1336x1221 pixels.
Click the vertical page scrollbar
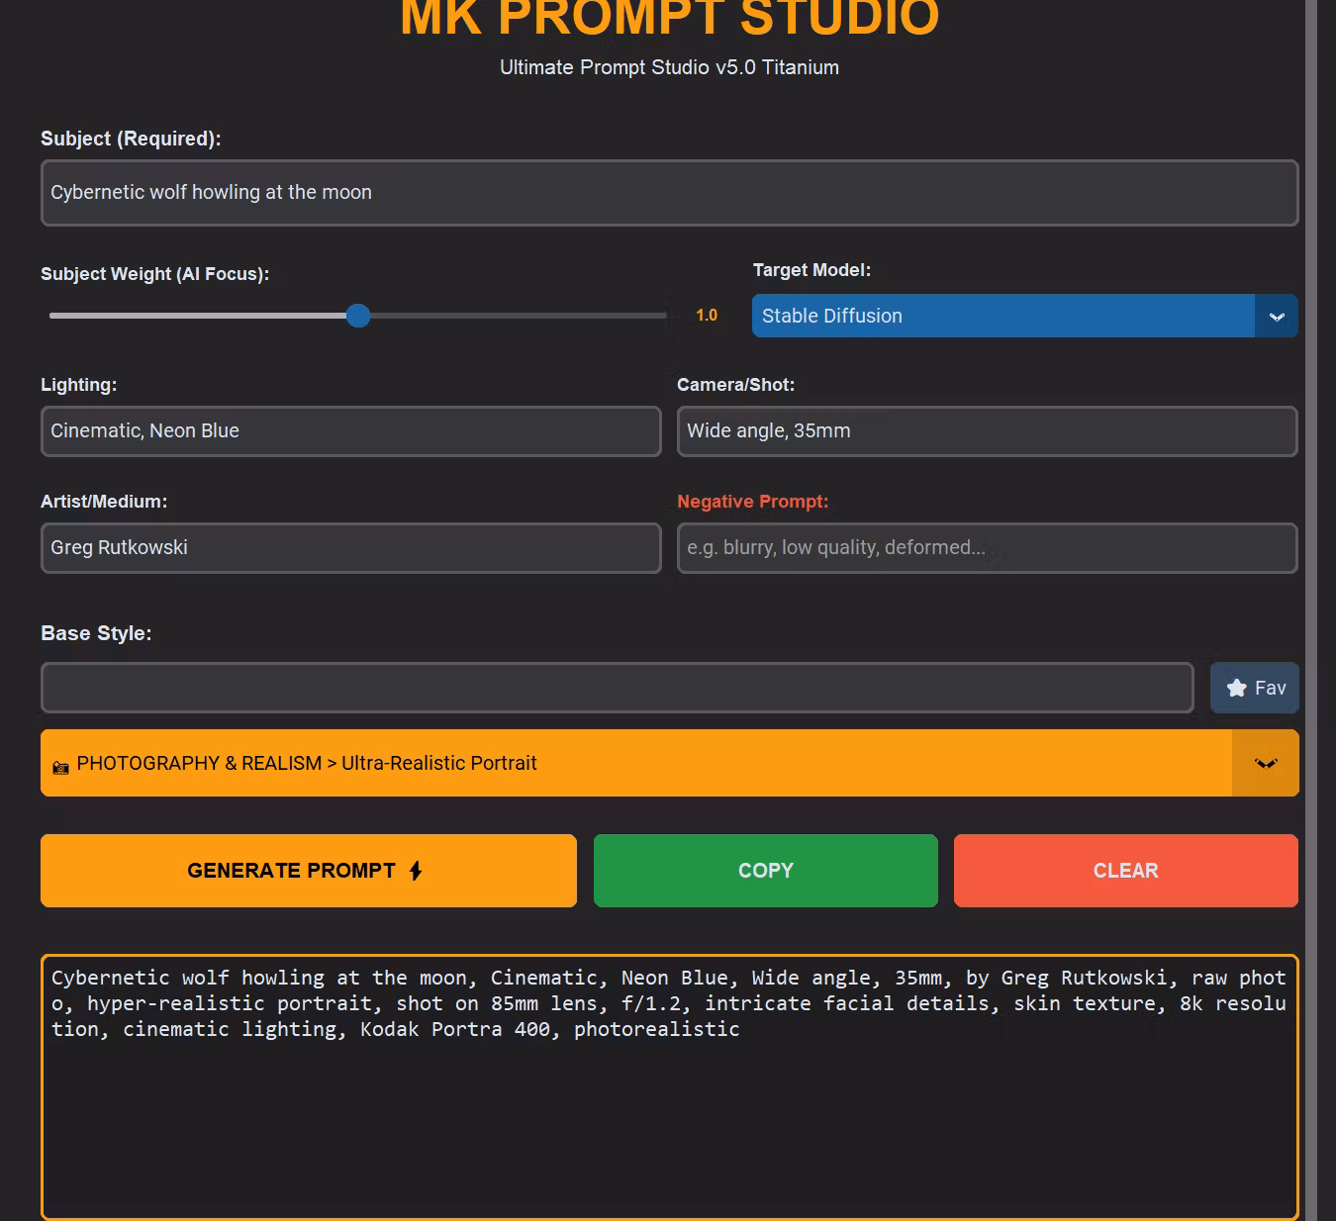point(1310,594)
